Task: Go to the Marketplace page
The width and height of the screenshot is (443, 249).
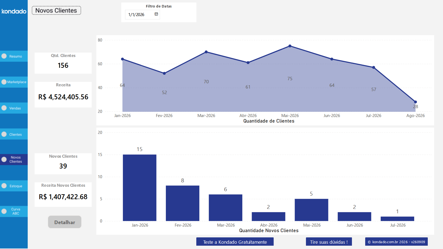Action: [x=14, y=82]
